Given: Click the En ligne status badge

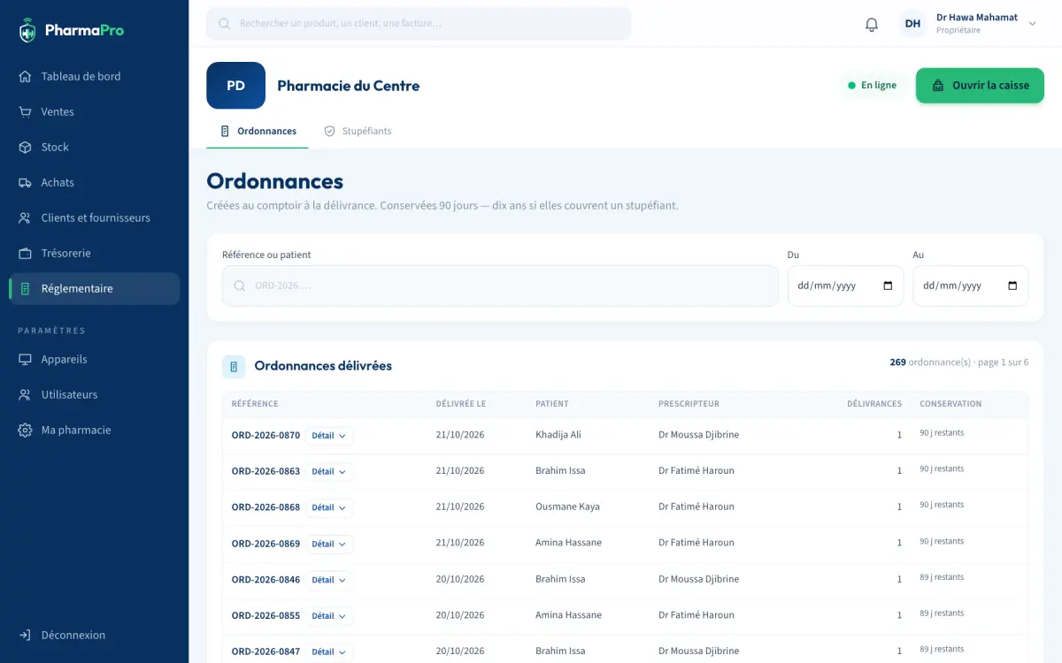Looking at the screenshot, I should pos(872,86).
